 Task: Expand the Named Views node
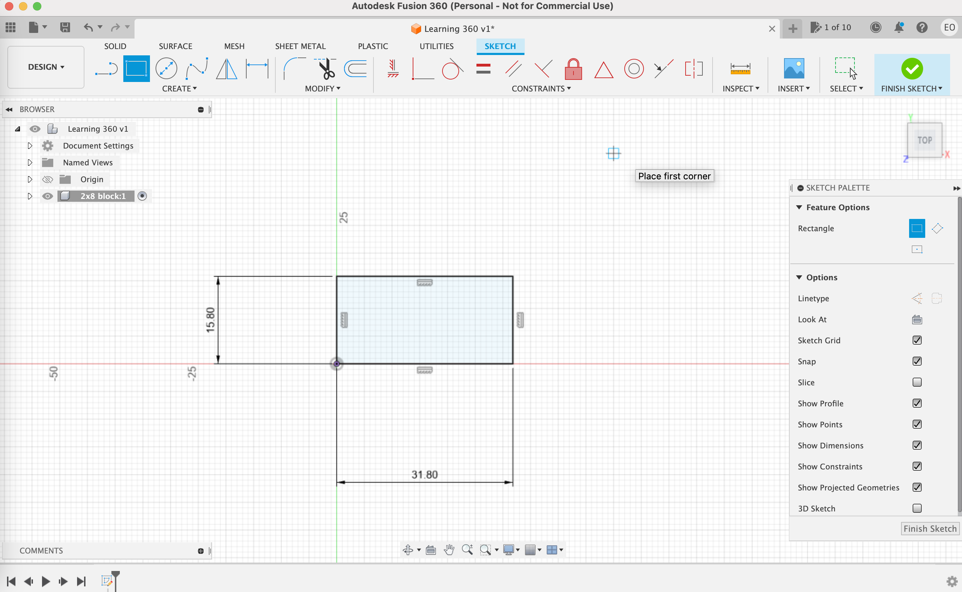point(30,163)
